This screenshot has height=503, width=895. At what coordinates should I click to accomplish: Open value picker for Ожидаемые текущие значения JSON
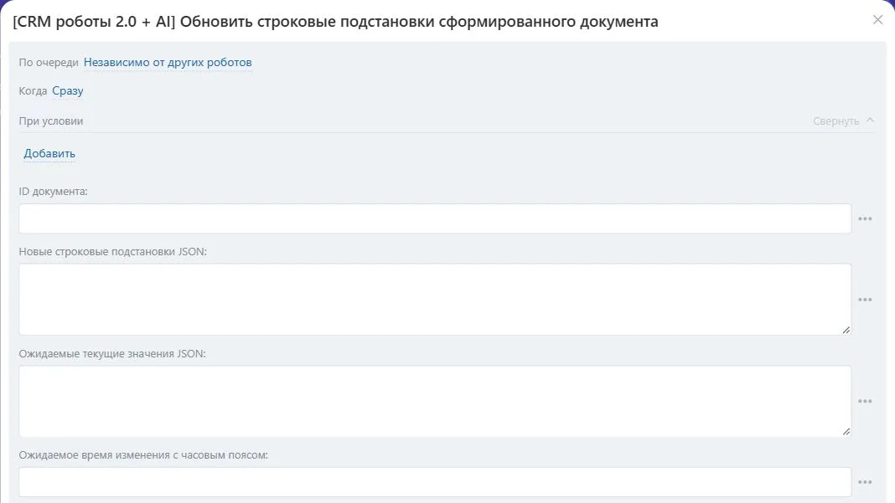click(x=865, y=402)
